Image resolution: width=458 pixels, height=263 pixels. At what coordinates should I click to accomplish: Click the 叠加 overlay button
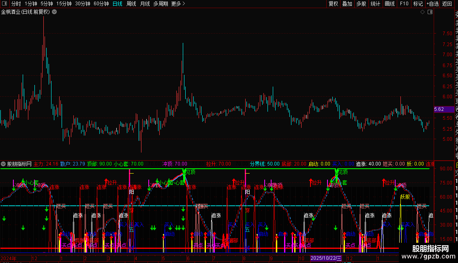coord(347,4)
